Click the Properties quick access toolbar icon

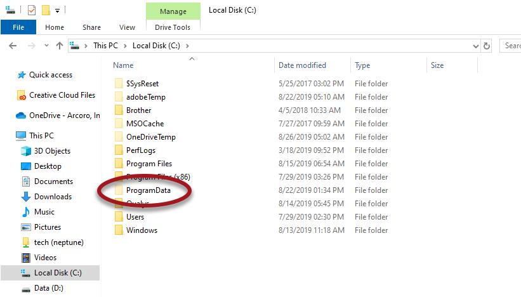click(32, 10)
